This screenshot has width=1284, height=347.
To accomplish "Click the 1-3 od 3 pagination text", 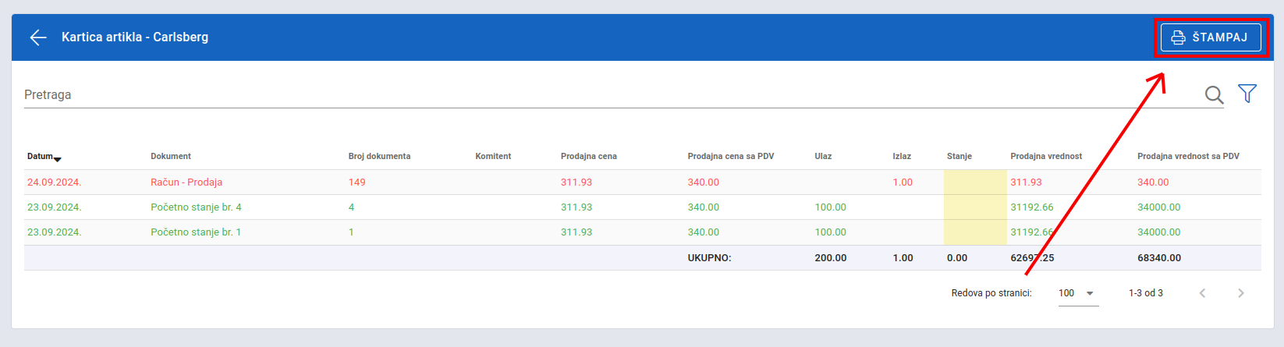I will (x=1146, y=293).
